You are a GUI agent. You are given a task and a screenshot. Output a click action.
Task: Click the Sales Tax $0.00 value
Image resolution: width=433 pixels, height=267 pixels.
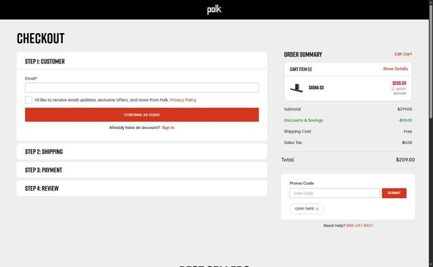(407, 143)
